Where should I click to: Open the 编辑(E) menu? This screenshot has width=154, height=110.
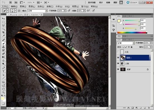pos(14,6)
